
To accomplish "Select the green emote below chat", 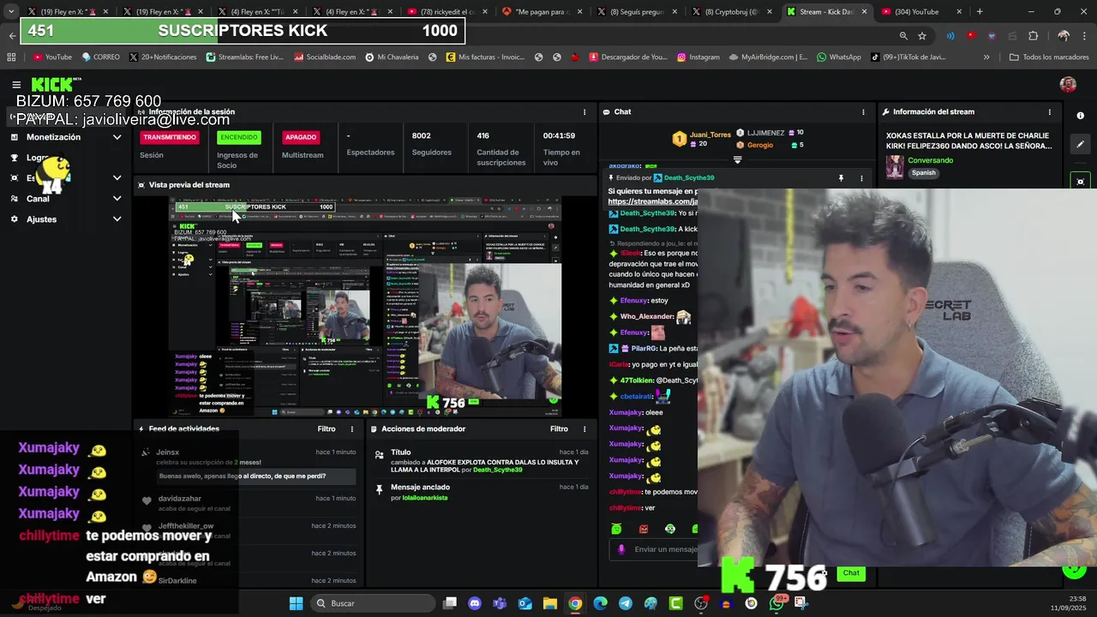I will (x=616, y=529).
